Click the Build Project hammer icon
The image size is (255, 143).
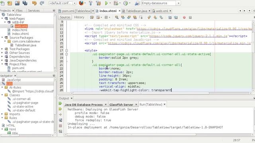tap(90, 3)
